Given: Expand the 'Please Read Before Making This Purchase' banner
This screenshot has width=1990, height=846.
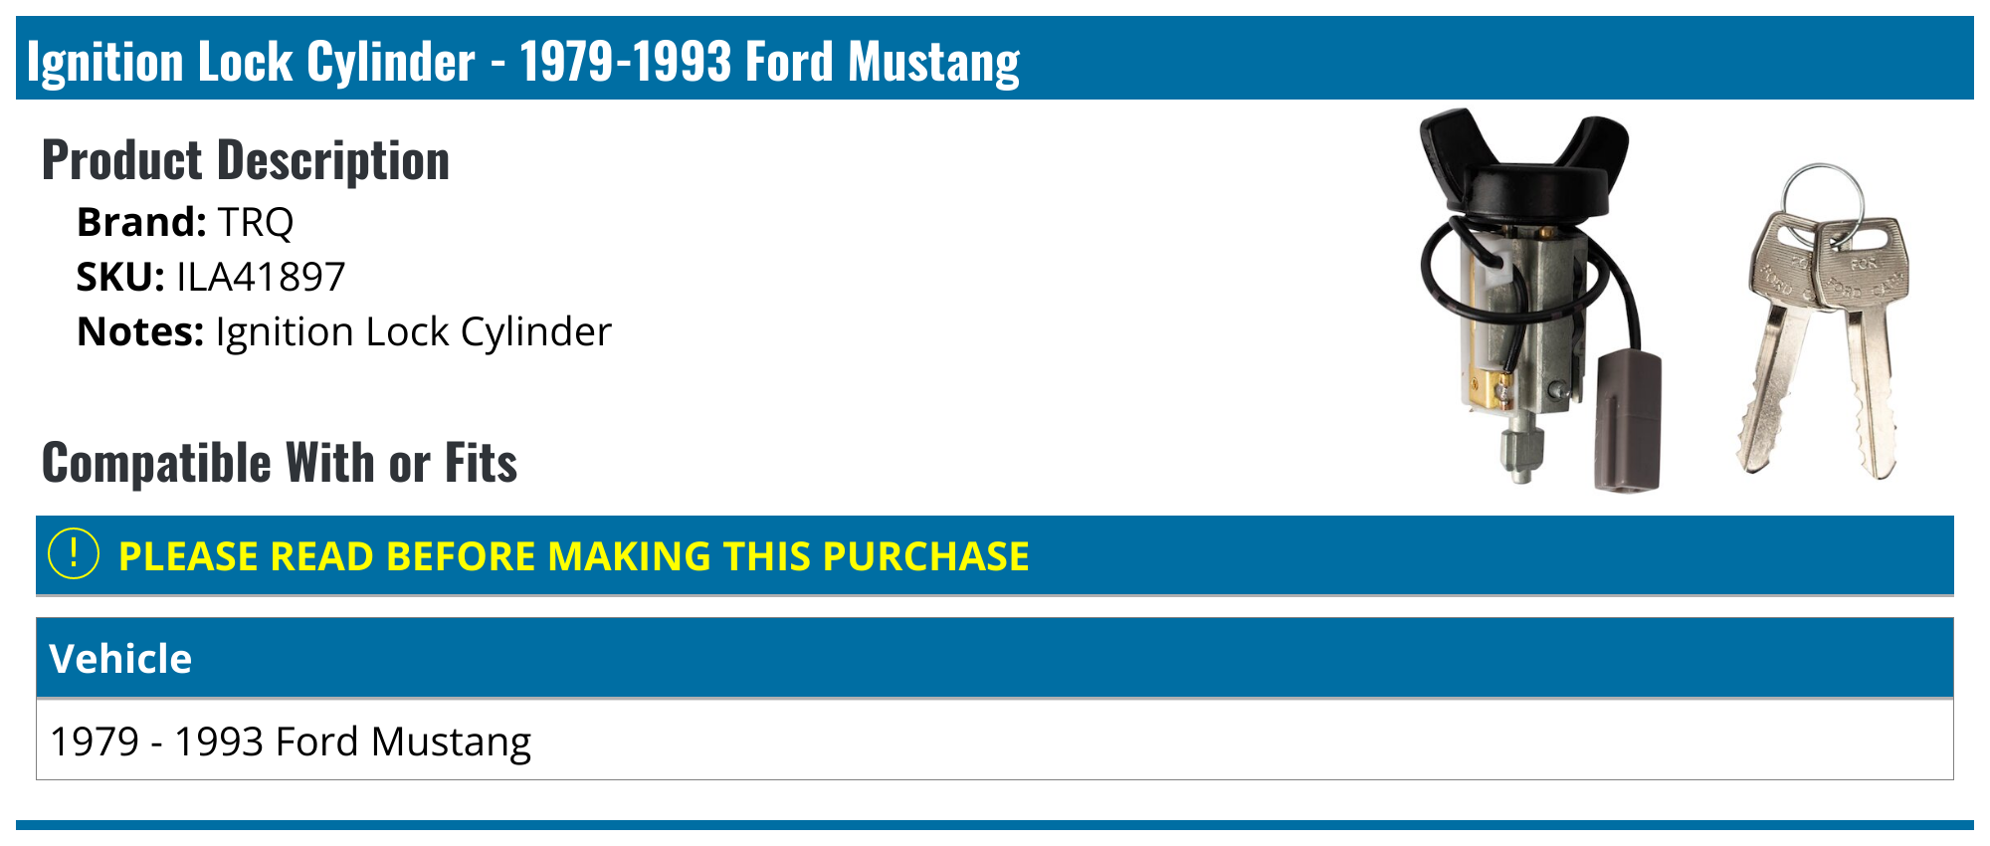Looking at the screenshot, I should click(573, 556).
